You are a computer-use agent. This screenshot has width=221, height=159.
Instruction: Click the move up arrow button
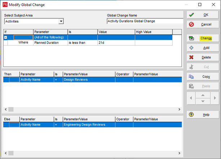point(203,95)
